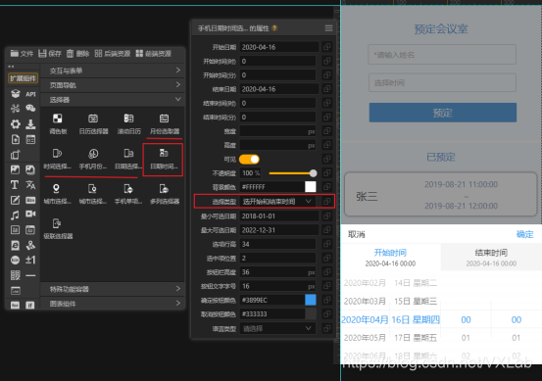Click the 选择时间 time input field
The image size is (542, 381).
pos(442,82)
